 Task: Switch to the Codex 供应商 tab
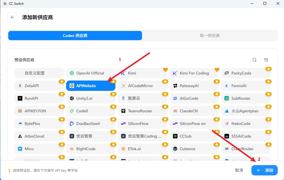[x=75, y=36]
